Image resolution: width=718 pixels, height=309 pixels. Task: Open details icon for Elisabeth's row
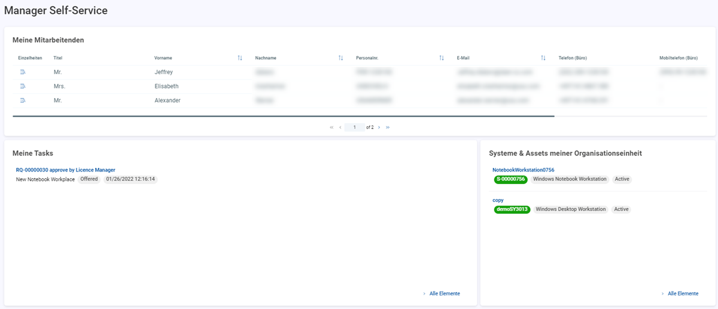23,86
